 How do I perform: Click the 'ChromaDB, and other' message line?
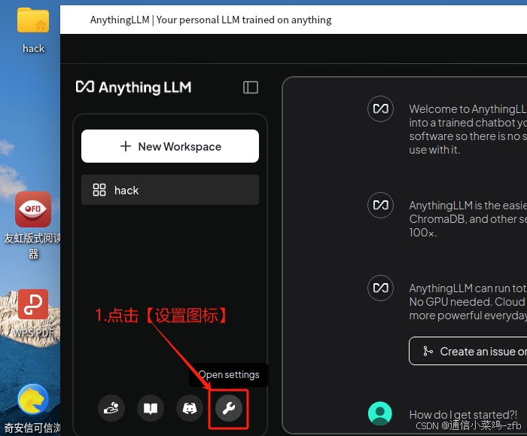(x=468, y=219)
